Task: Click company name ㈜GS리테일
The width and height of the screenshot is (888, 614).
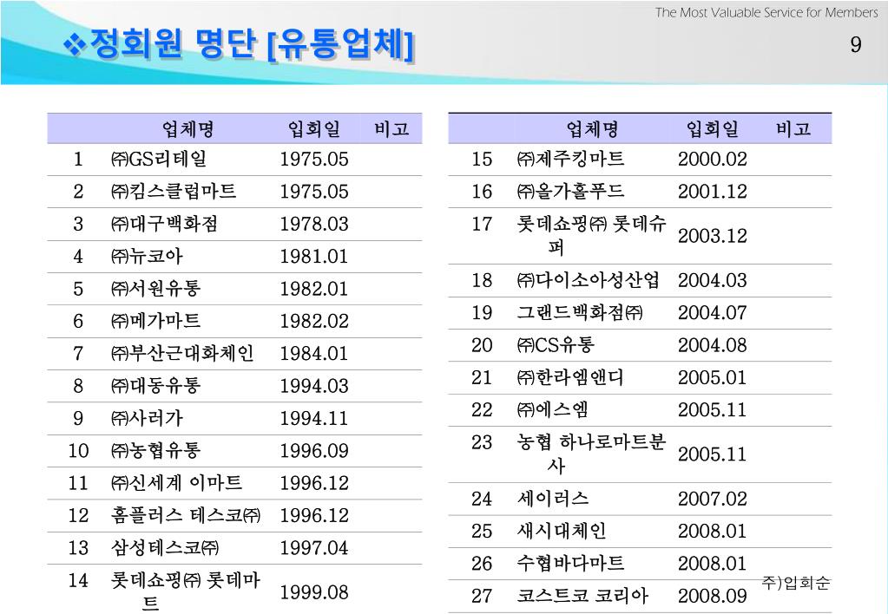Action: point(159,159)
